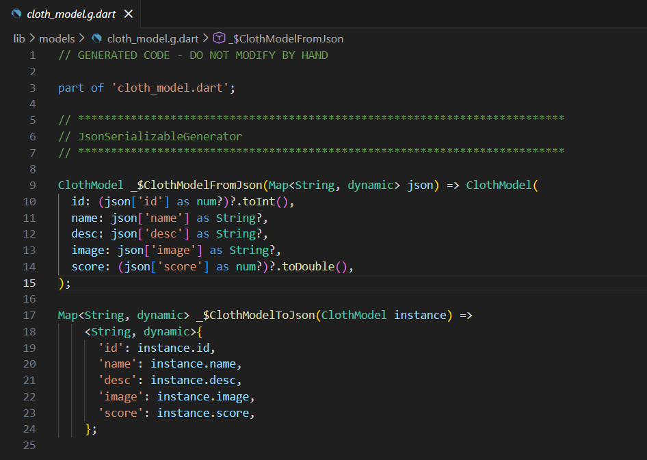This screenshot has width=647, height=460.
Task: Select the cloth_model.g.dart editor tab
Action: [70, 14]
